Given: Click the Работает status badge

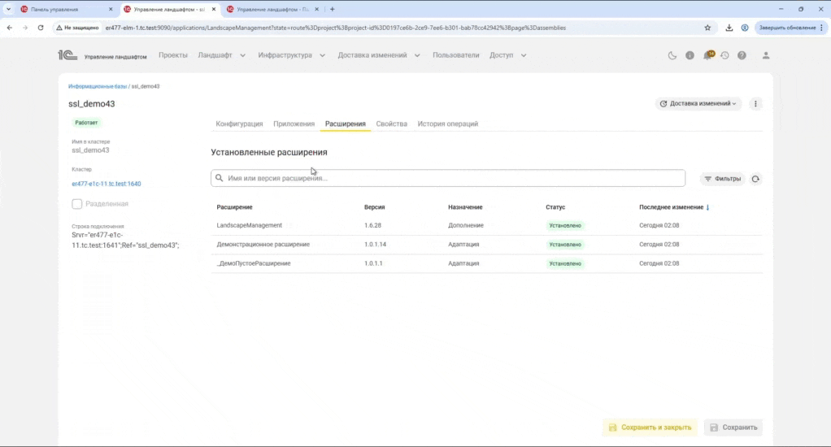Looking at the screenshot, I should click(86, 123).
